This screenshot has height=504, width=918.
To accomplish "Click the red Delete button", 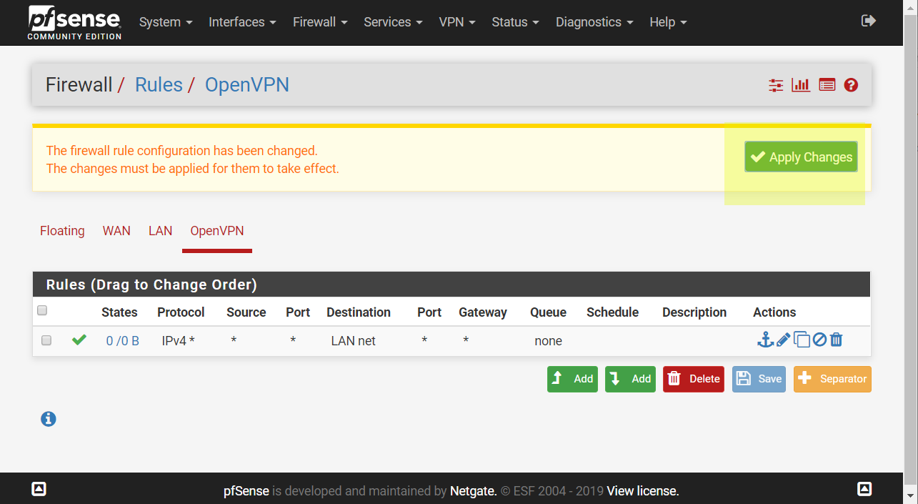I will (x=694, y=379).
